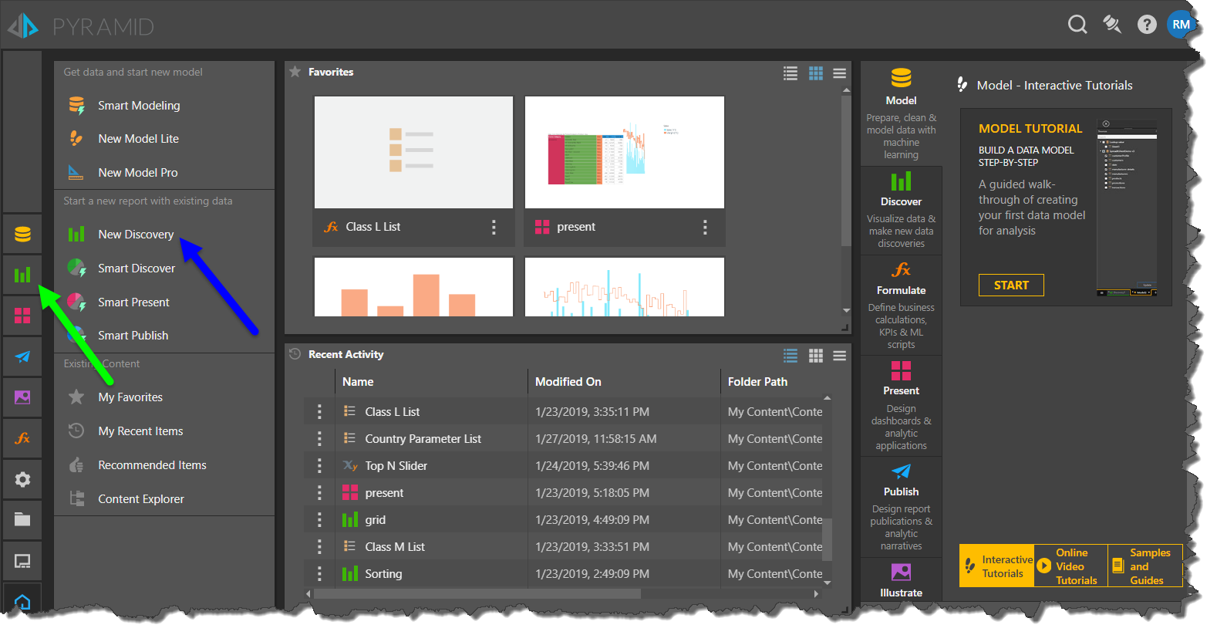Image resolution: width=1217 pixels, height=635 pixels.
Task: Click START on Model Tutorial
Action: point(1011,285)
